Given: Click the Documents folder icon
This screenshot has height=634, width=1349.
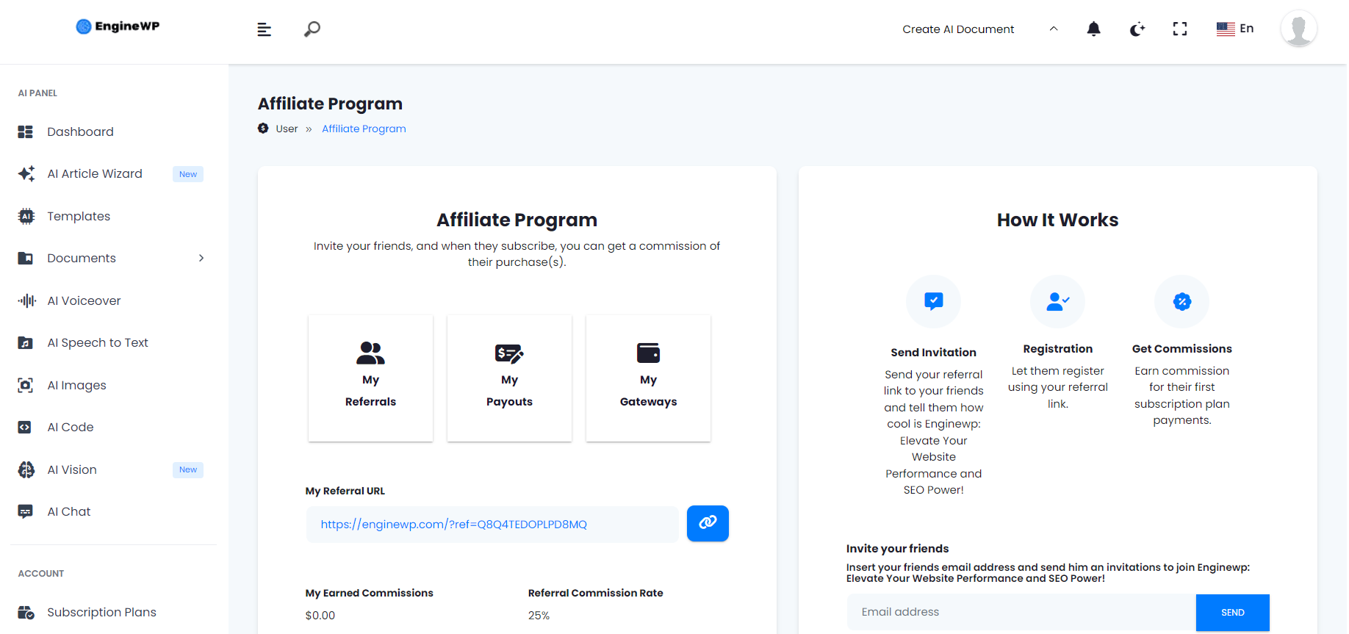Looking at the screenshot, I should 26,258.
